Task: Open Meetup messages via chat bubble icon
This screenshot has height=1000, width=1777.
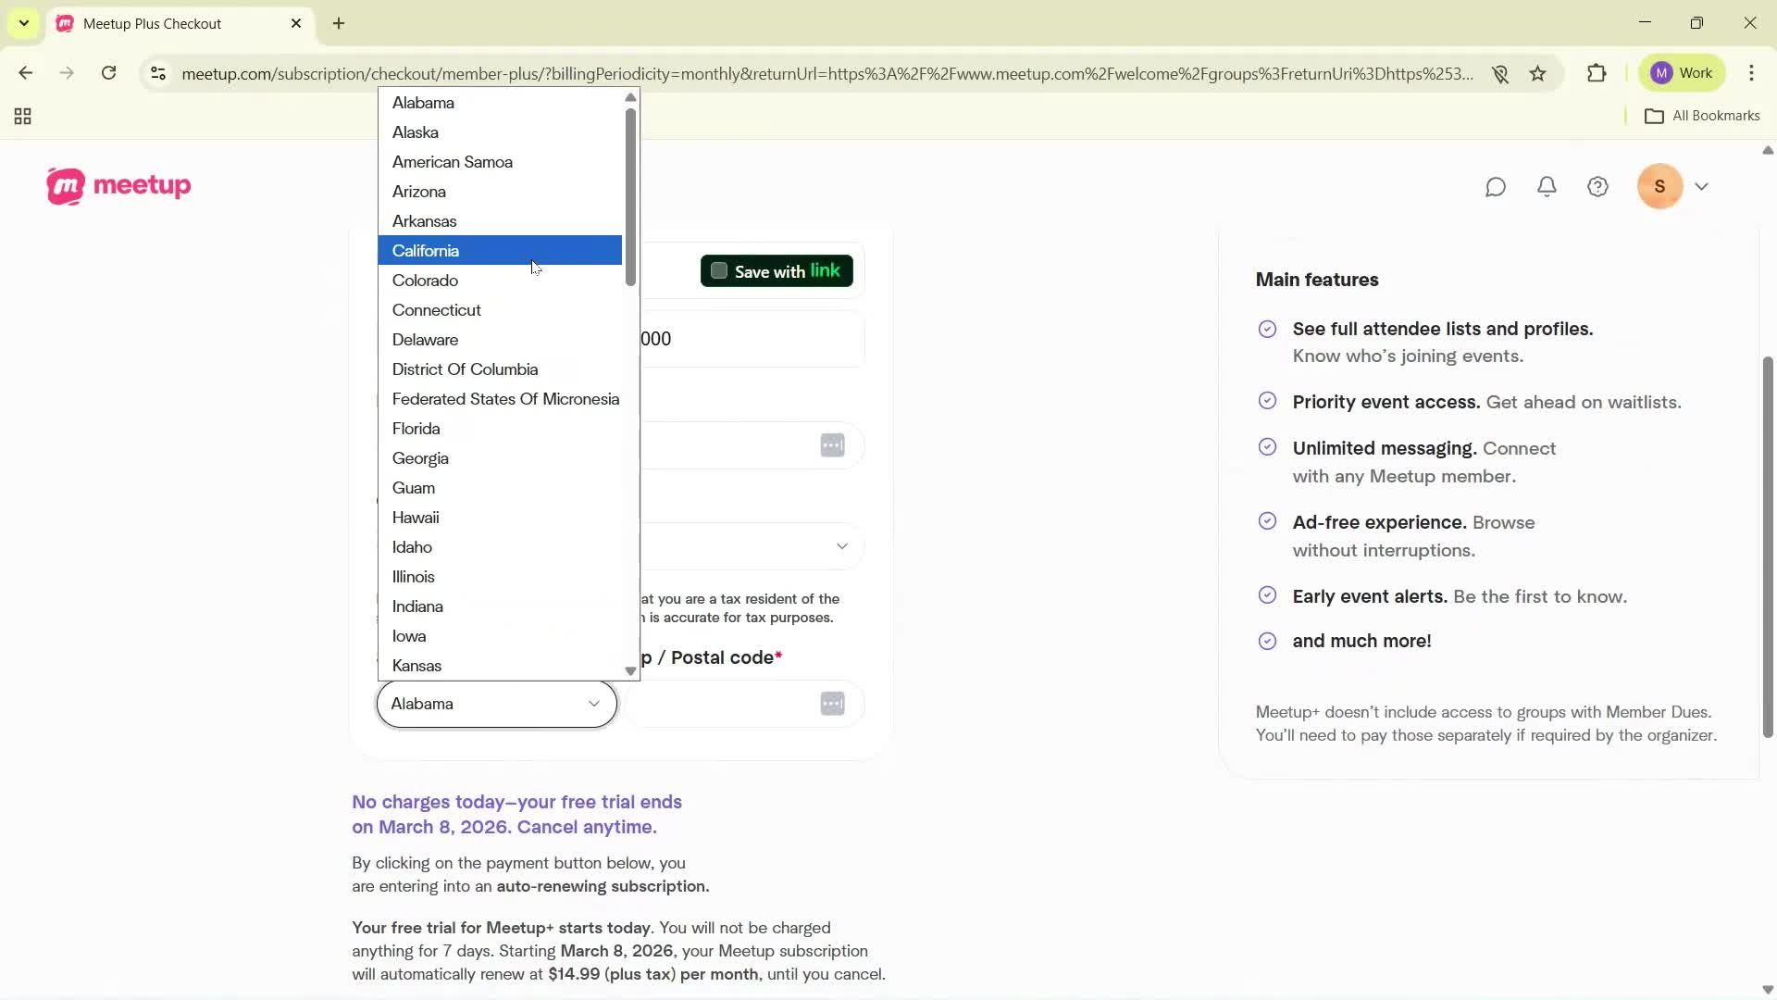Action: pyautogui.click(x=1497, y=186)
